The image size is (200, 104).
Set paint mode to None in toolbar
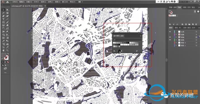click(x=8, y=62)
